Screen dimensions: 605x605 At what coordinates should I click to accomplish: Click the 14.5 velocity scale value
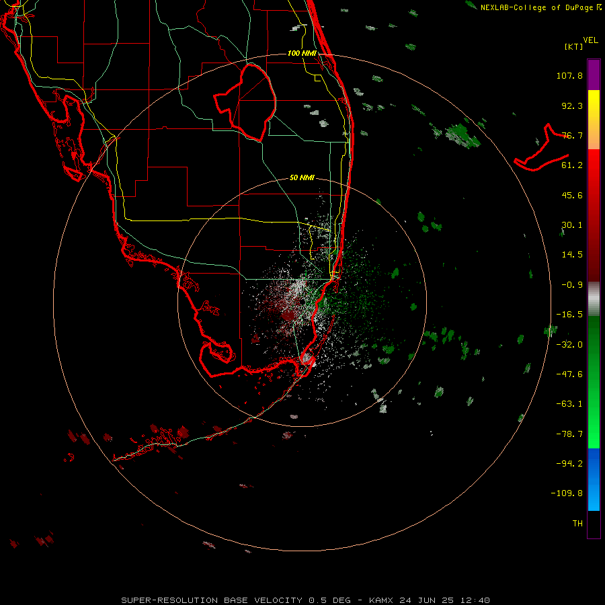(572, 255)
